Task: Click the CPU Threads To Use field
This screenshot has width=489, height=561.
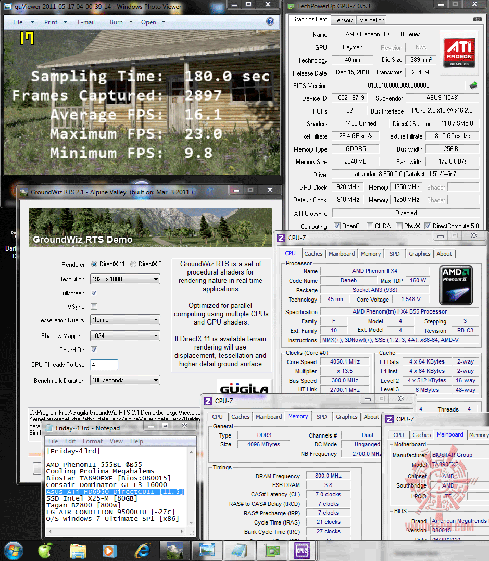Action: [104, 365]
